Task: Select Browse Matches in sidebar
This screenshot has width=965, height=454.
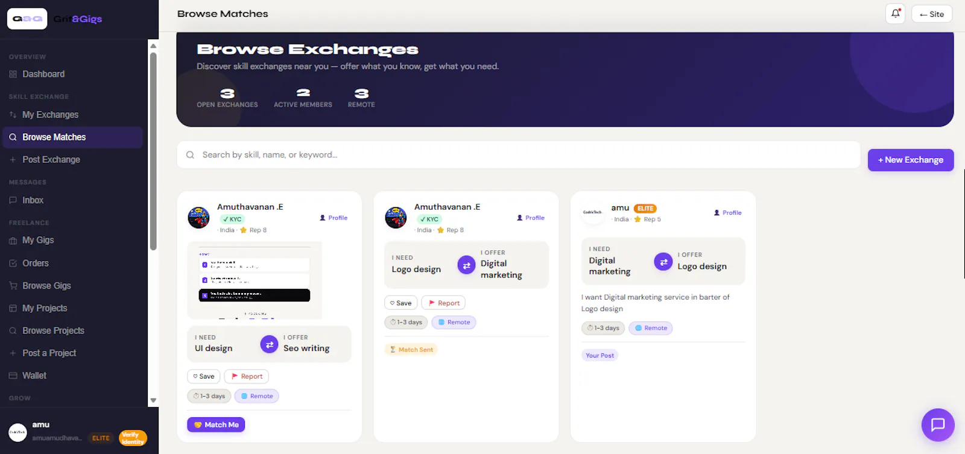Action: pos(72,137)
